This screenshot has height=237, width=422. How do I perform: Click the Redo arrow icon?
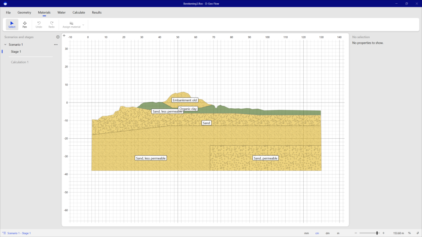coord(52,23)
